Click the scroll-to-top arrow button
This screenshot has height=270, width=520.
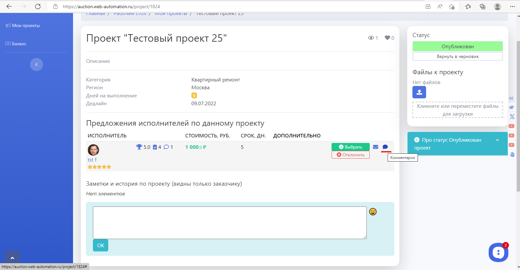[x=12, y=258]
